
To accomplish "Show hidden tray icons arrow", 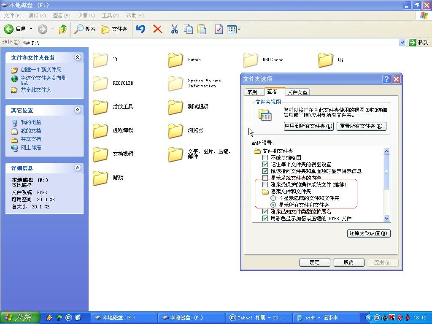I will pos(369,318).
